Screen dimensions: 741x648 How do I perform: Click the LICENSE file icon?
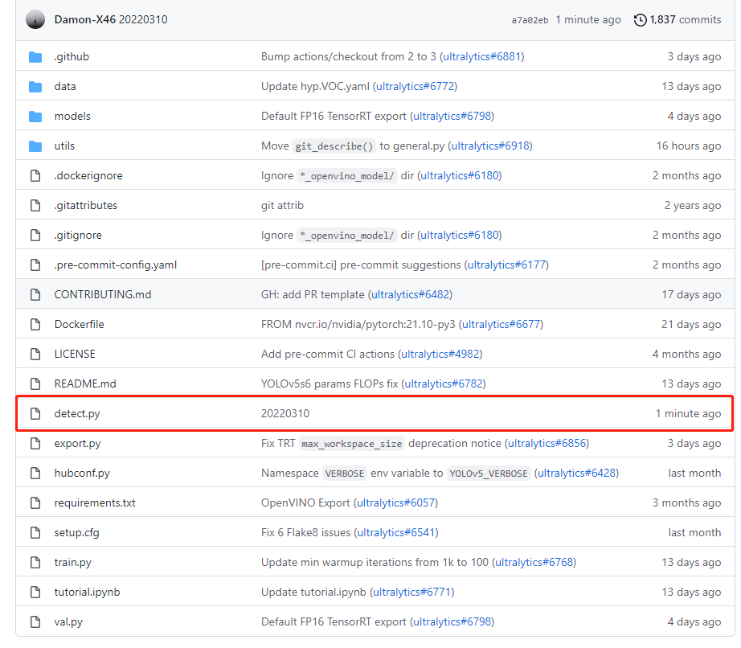click(35, 355)
